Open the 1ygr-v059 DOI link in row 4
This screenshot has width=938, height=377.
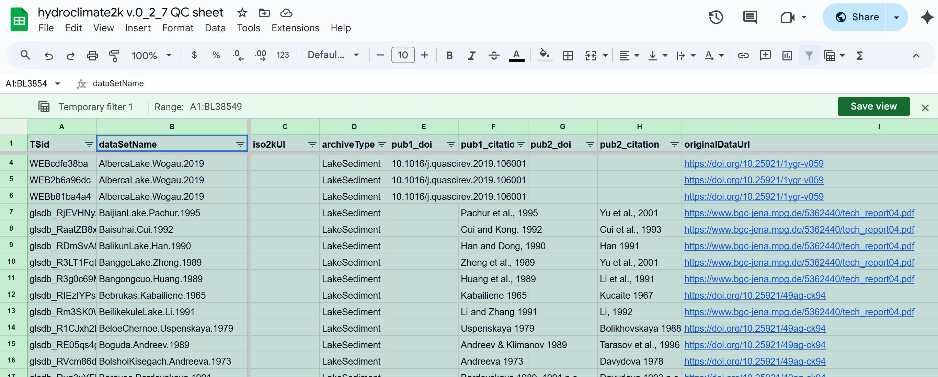click(x=753, y=163)
